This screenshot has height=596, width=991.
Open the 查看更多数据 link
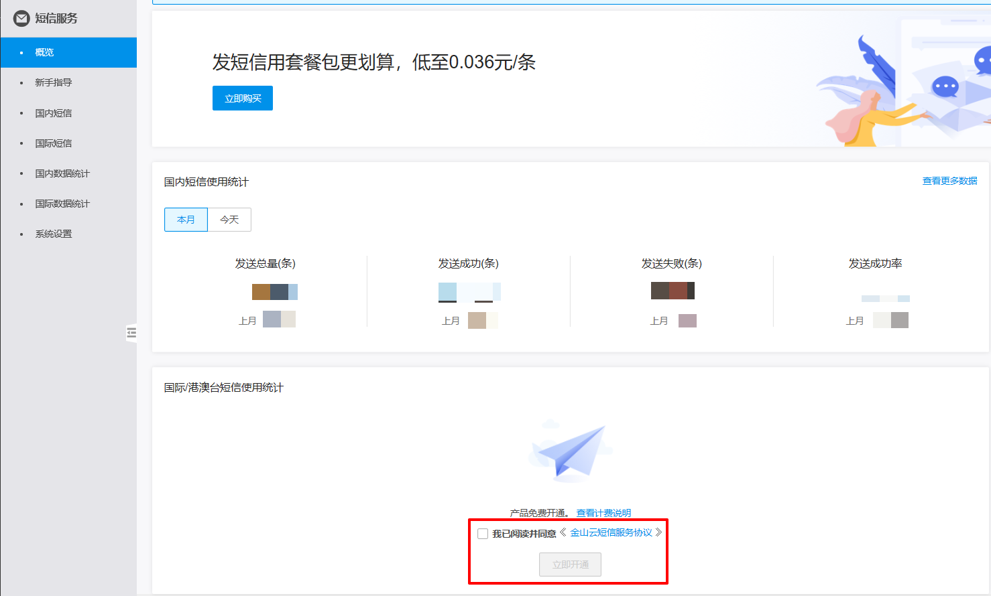click(x=949, y=181)
